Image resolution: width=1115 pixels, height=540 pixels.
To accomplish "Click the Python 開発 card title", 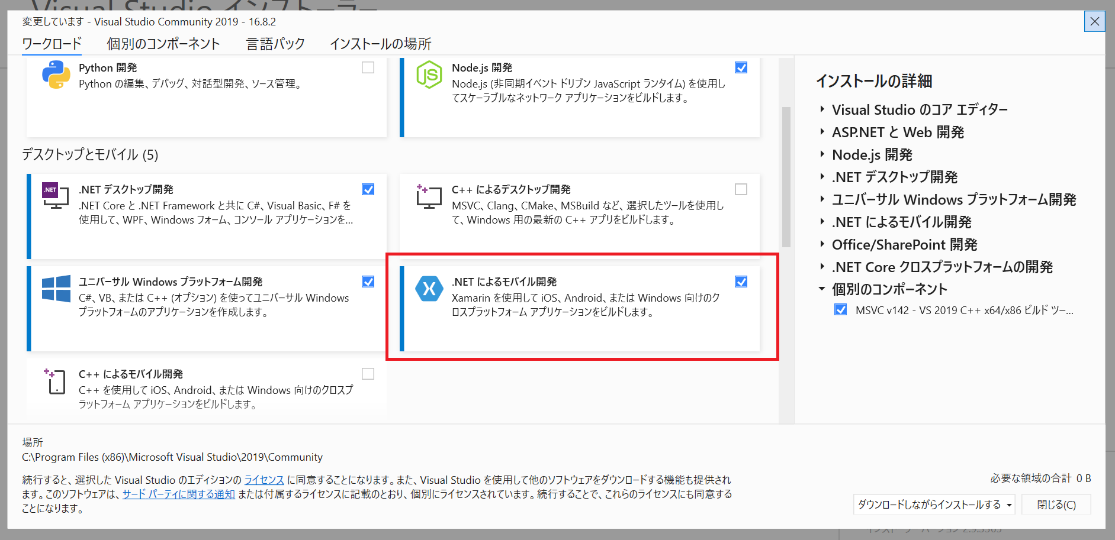I will point(108,67).
